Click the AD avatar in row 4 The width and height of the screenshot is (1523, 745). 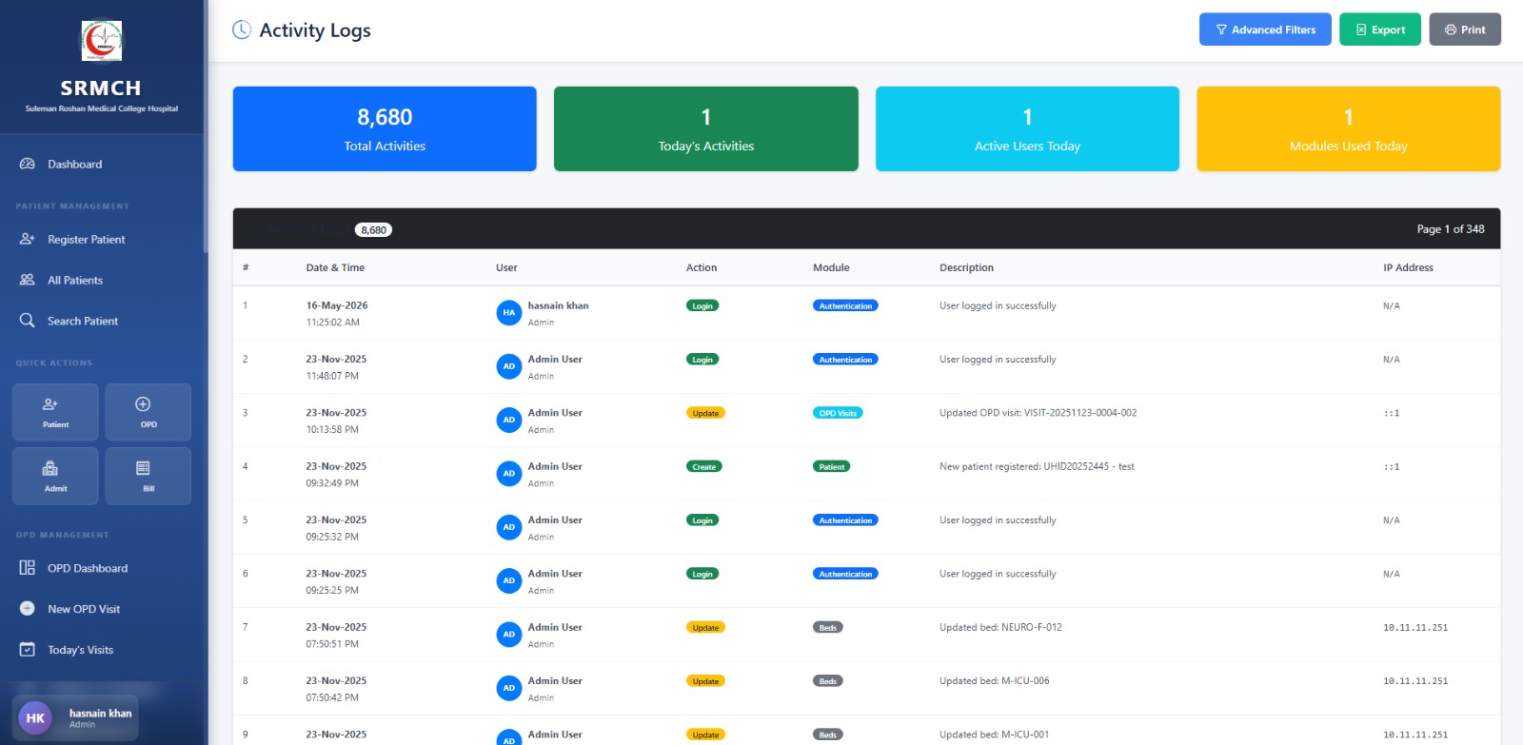pos(509,473)
